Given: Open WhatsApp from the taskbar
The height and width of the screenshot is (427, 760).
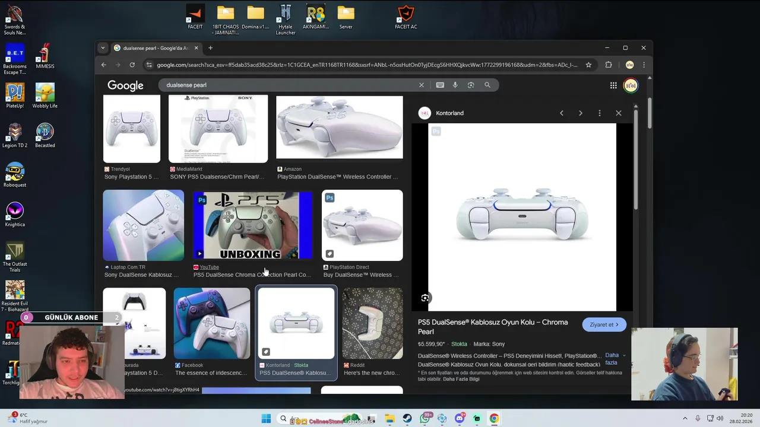Looking at the screenshot, I should (x=425, y=419).
